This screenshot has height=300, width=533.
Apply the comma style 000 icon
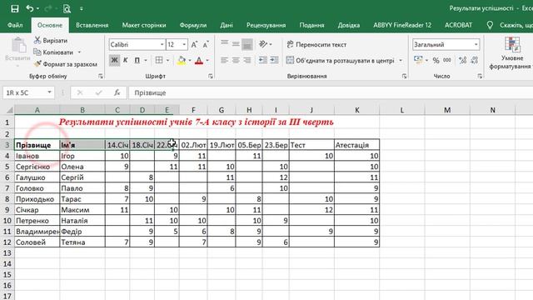[x=447, y=60]
